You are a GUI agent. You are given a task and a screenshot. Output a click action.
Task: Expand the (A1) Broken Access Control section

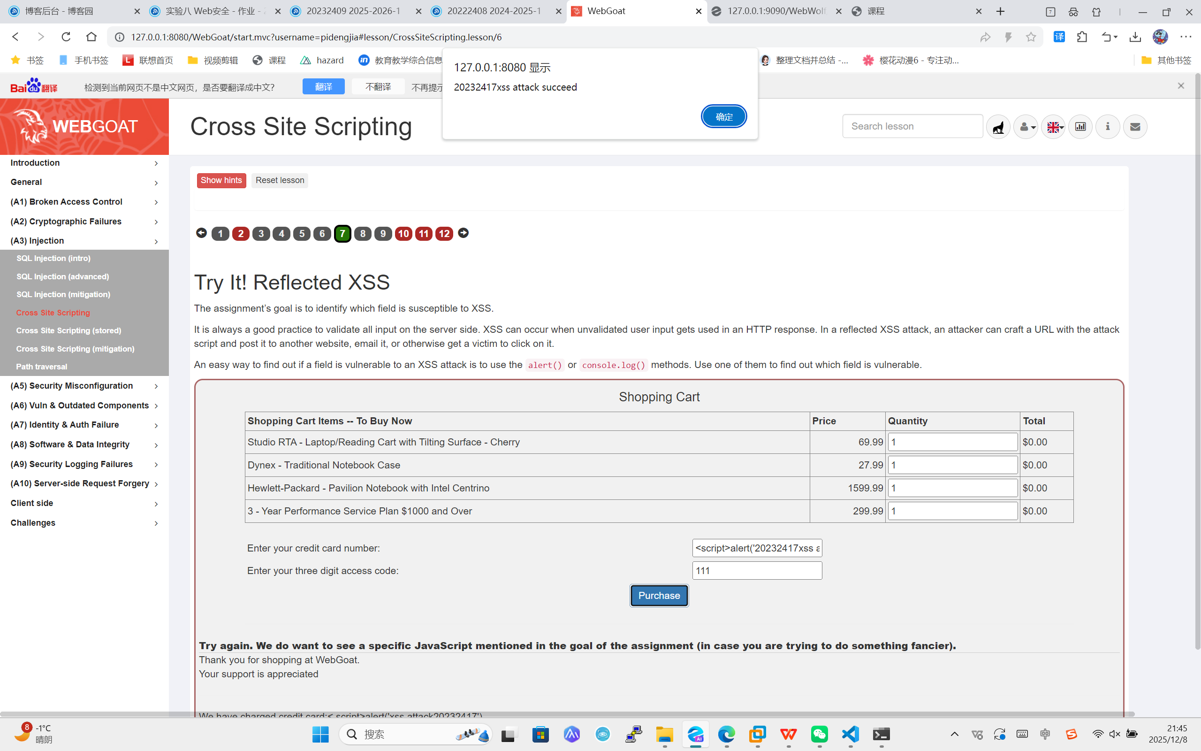(x=84, y=202)
